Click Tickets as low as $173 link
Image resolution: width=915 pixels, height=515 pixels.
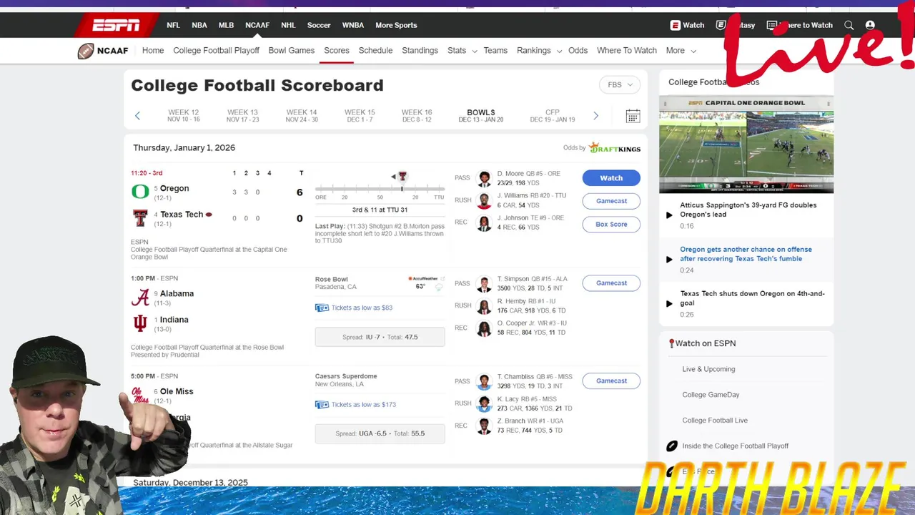point(364,405)
